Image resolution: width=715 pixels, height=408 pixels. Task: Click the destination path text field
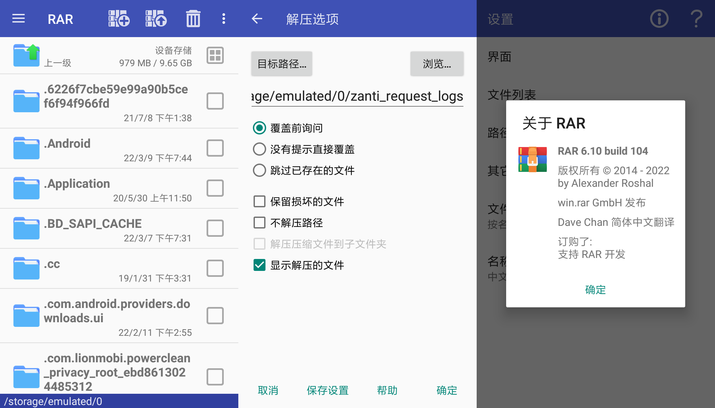coord(357,96)
